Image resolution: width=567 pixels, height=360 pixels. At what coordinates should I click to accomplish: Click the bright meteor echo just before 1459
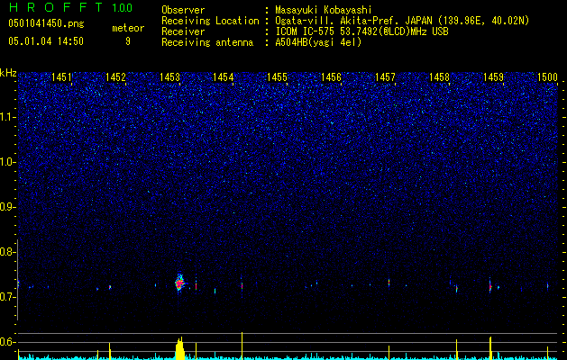tap(490, 287)
